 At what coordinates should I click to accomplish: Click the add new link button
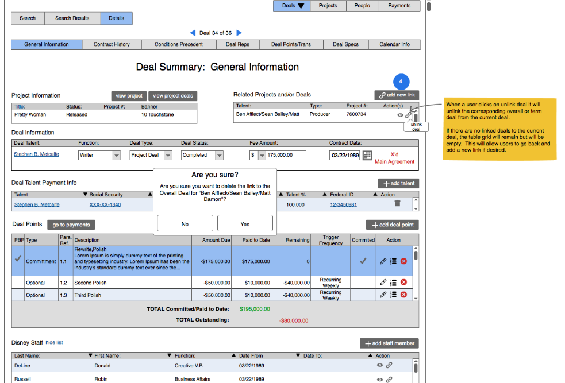pos(397,95)
